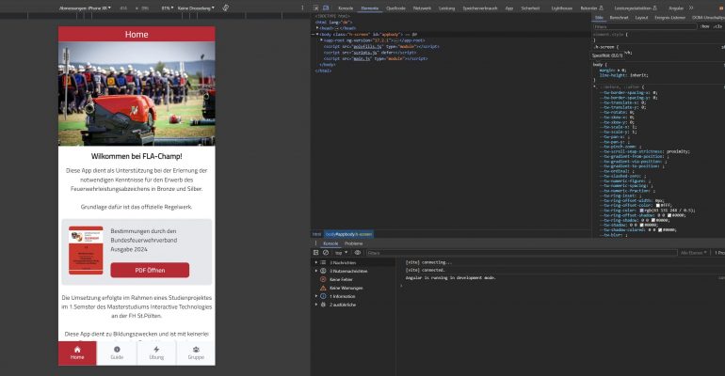Select the Stile tab in sidebar
This screenshot has width=725, height=376.
599,18
